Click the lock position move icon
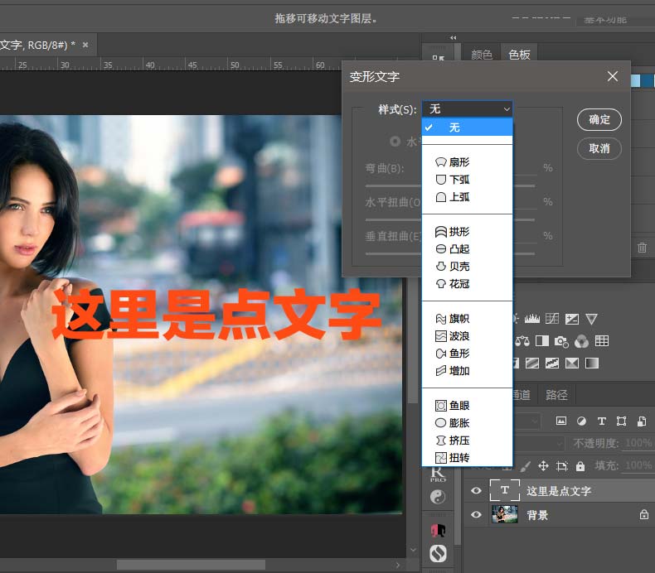Screen dimensions: 655x573 (544, 466)
